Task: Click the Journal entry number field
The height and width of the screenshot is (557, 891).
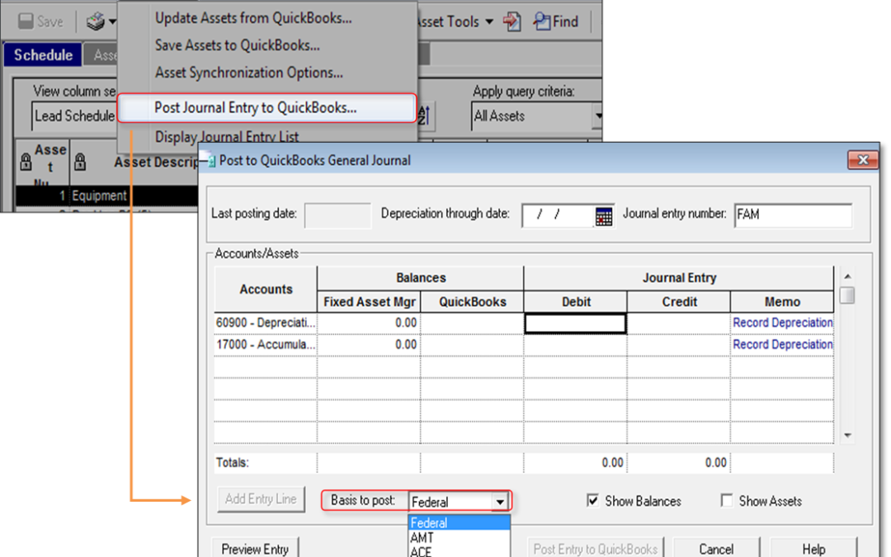Action: tap(793, 215)
